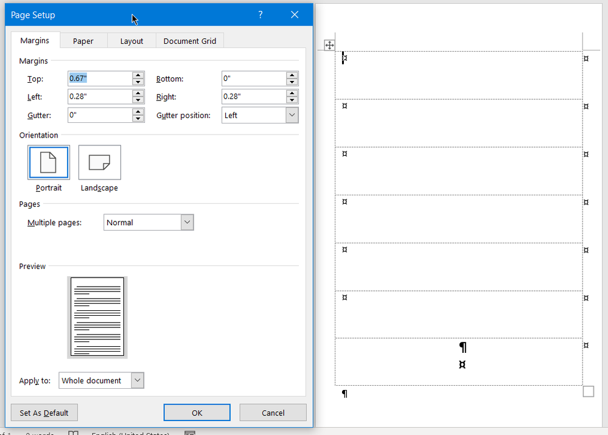Click the first table cell in the document
Screen dimensions: 608x435
click(x=459, y=75)
